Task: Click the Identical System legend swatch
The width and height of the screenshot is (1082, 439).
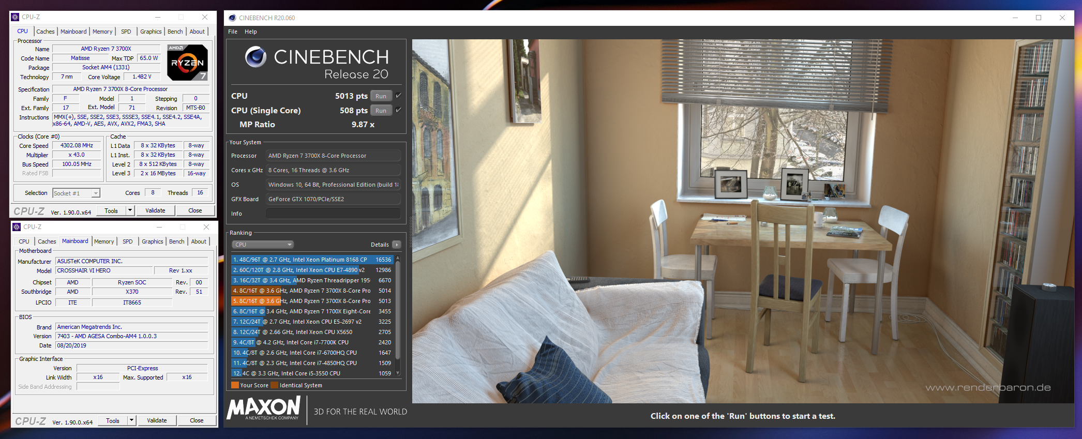Action: [x=274, y=385]
